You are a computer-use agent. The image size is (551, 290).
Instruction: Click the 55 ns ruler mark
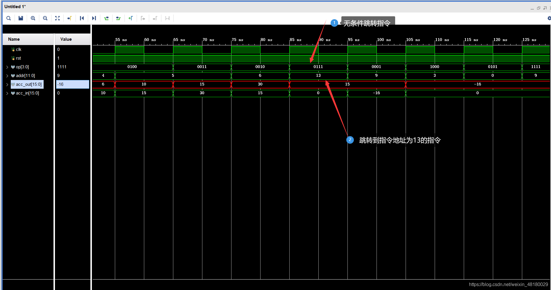[121, 40]
